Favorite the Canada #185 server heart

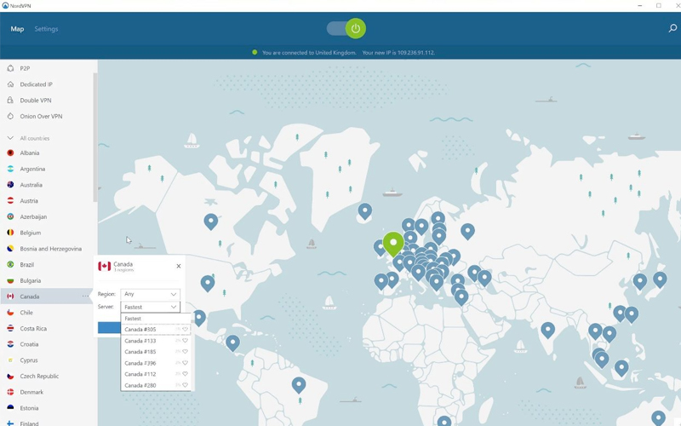[x=185, y=352]
